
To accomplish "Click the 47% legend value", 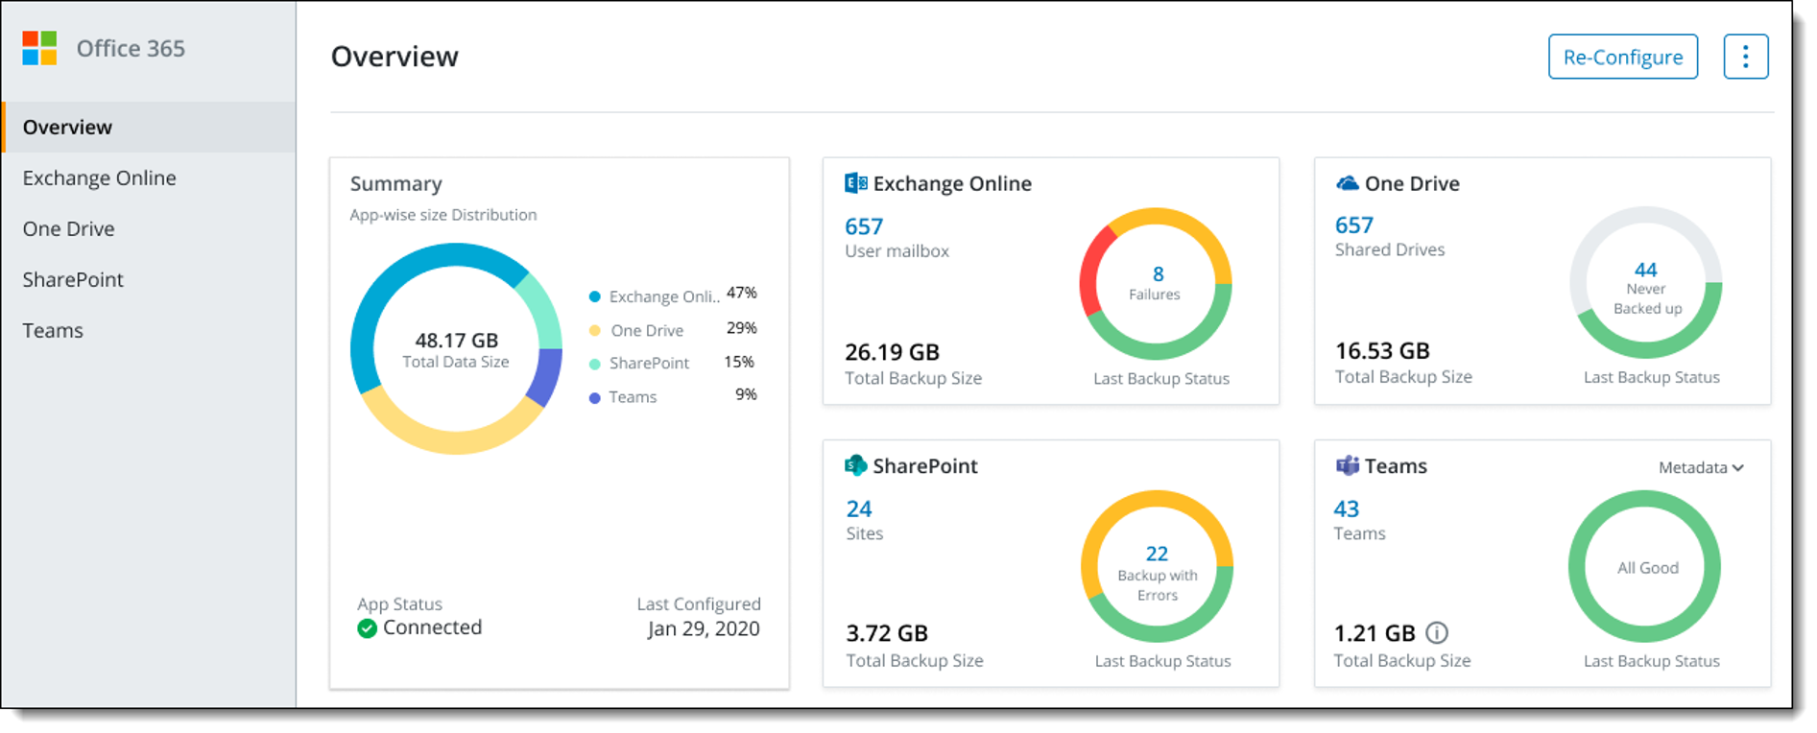I will click(741, 293).
